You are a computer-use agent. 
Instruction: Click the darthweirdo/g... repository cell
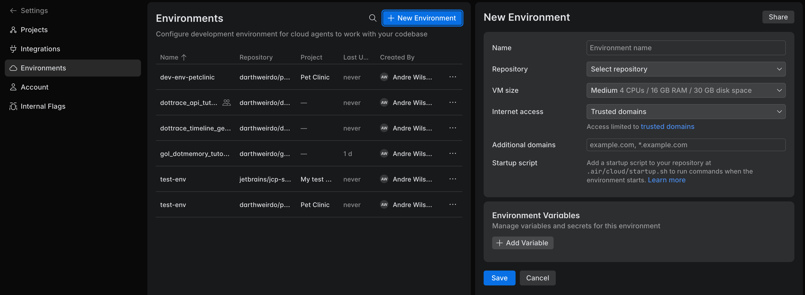[265, 154]
